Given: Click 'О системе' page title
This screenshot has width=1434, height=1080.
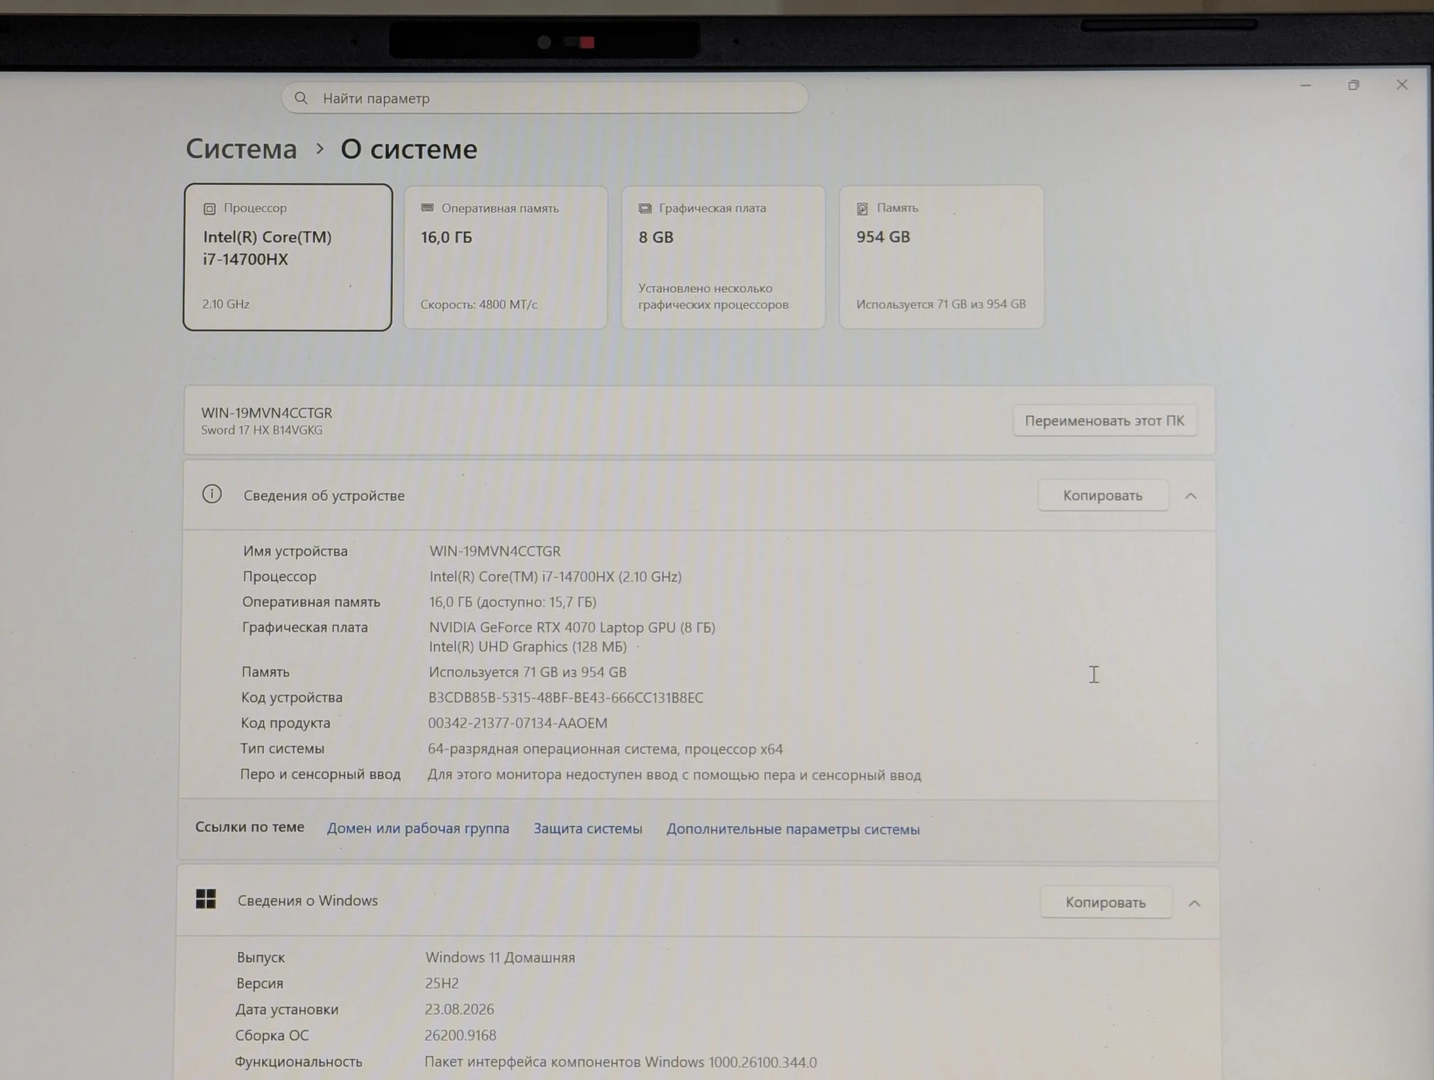Looking at the screenshot, I should click(409, 149).
